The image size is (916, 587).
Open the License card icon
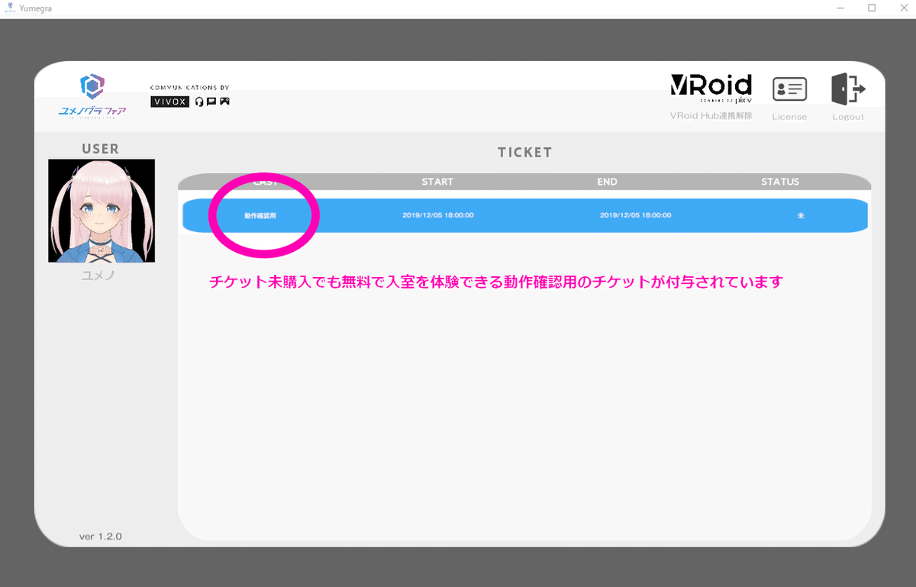[790, 89]
